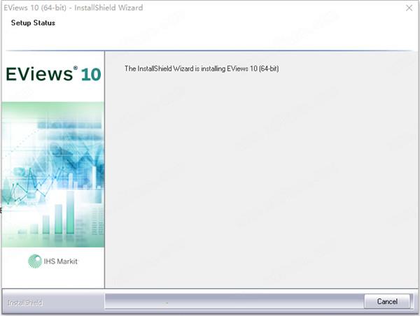Image resolution: width=420 pixels, height=316 pixels.
Task: Click the IHS Markit logo icon
Action: coord(35,261)
